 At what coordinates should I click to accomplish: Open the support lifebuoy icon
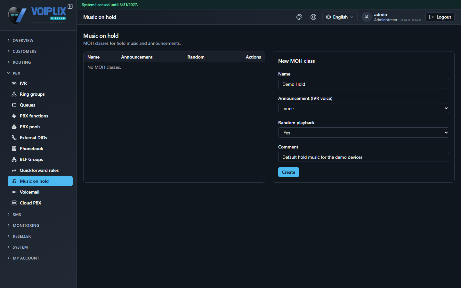(313, 17)
